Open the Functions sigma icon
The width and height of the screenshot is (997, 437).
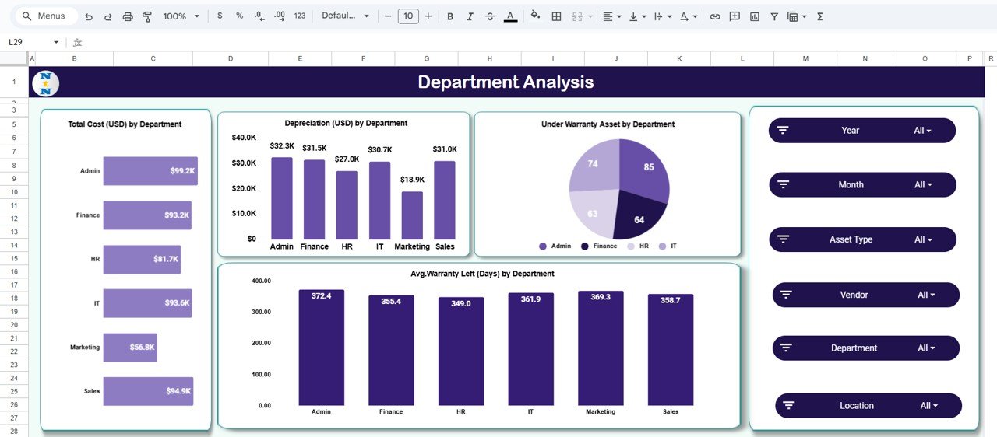(820, 16)
